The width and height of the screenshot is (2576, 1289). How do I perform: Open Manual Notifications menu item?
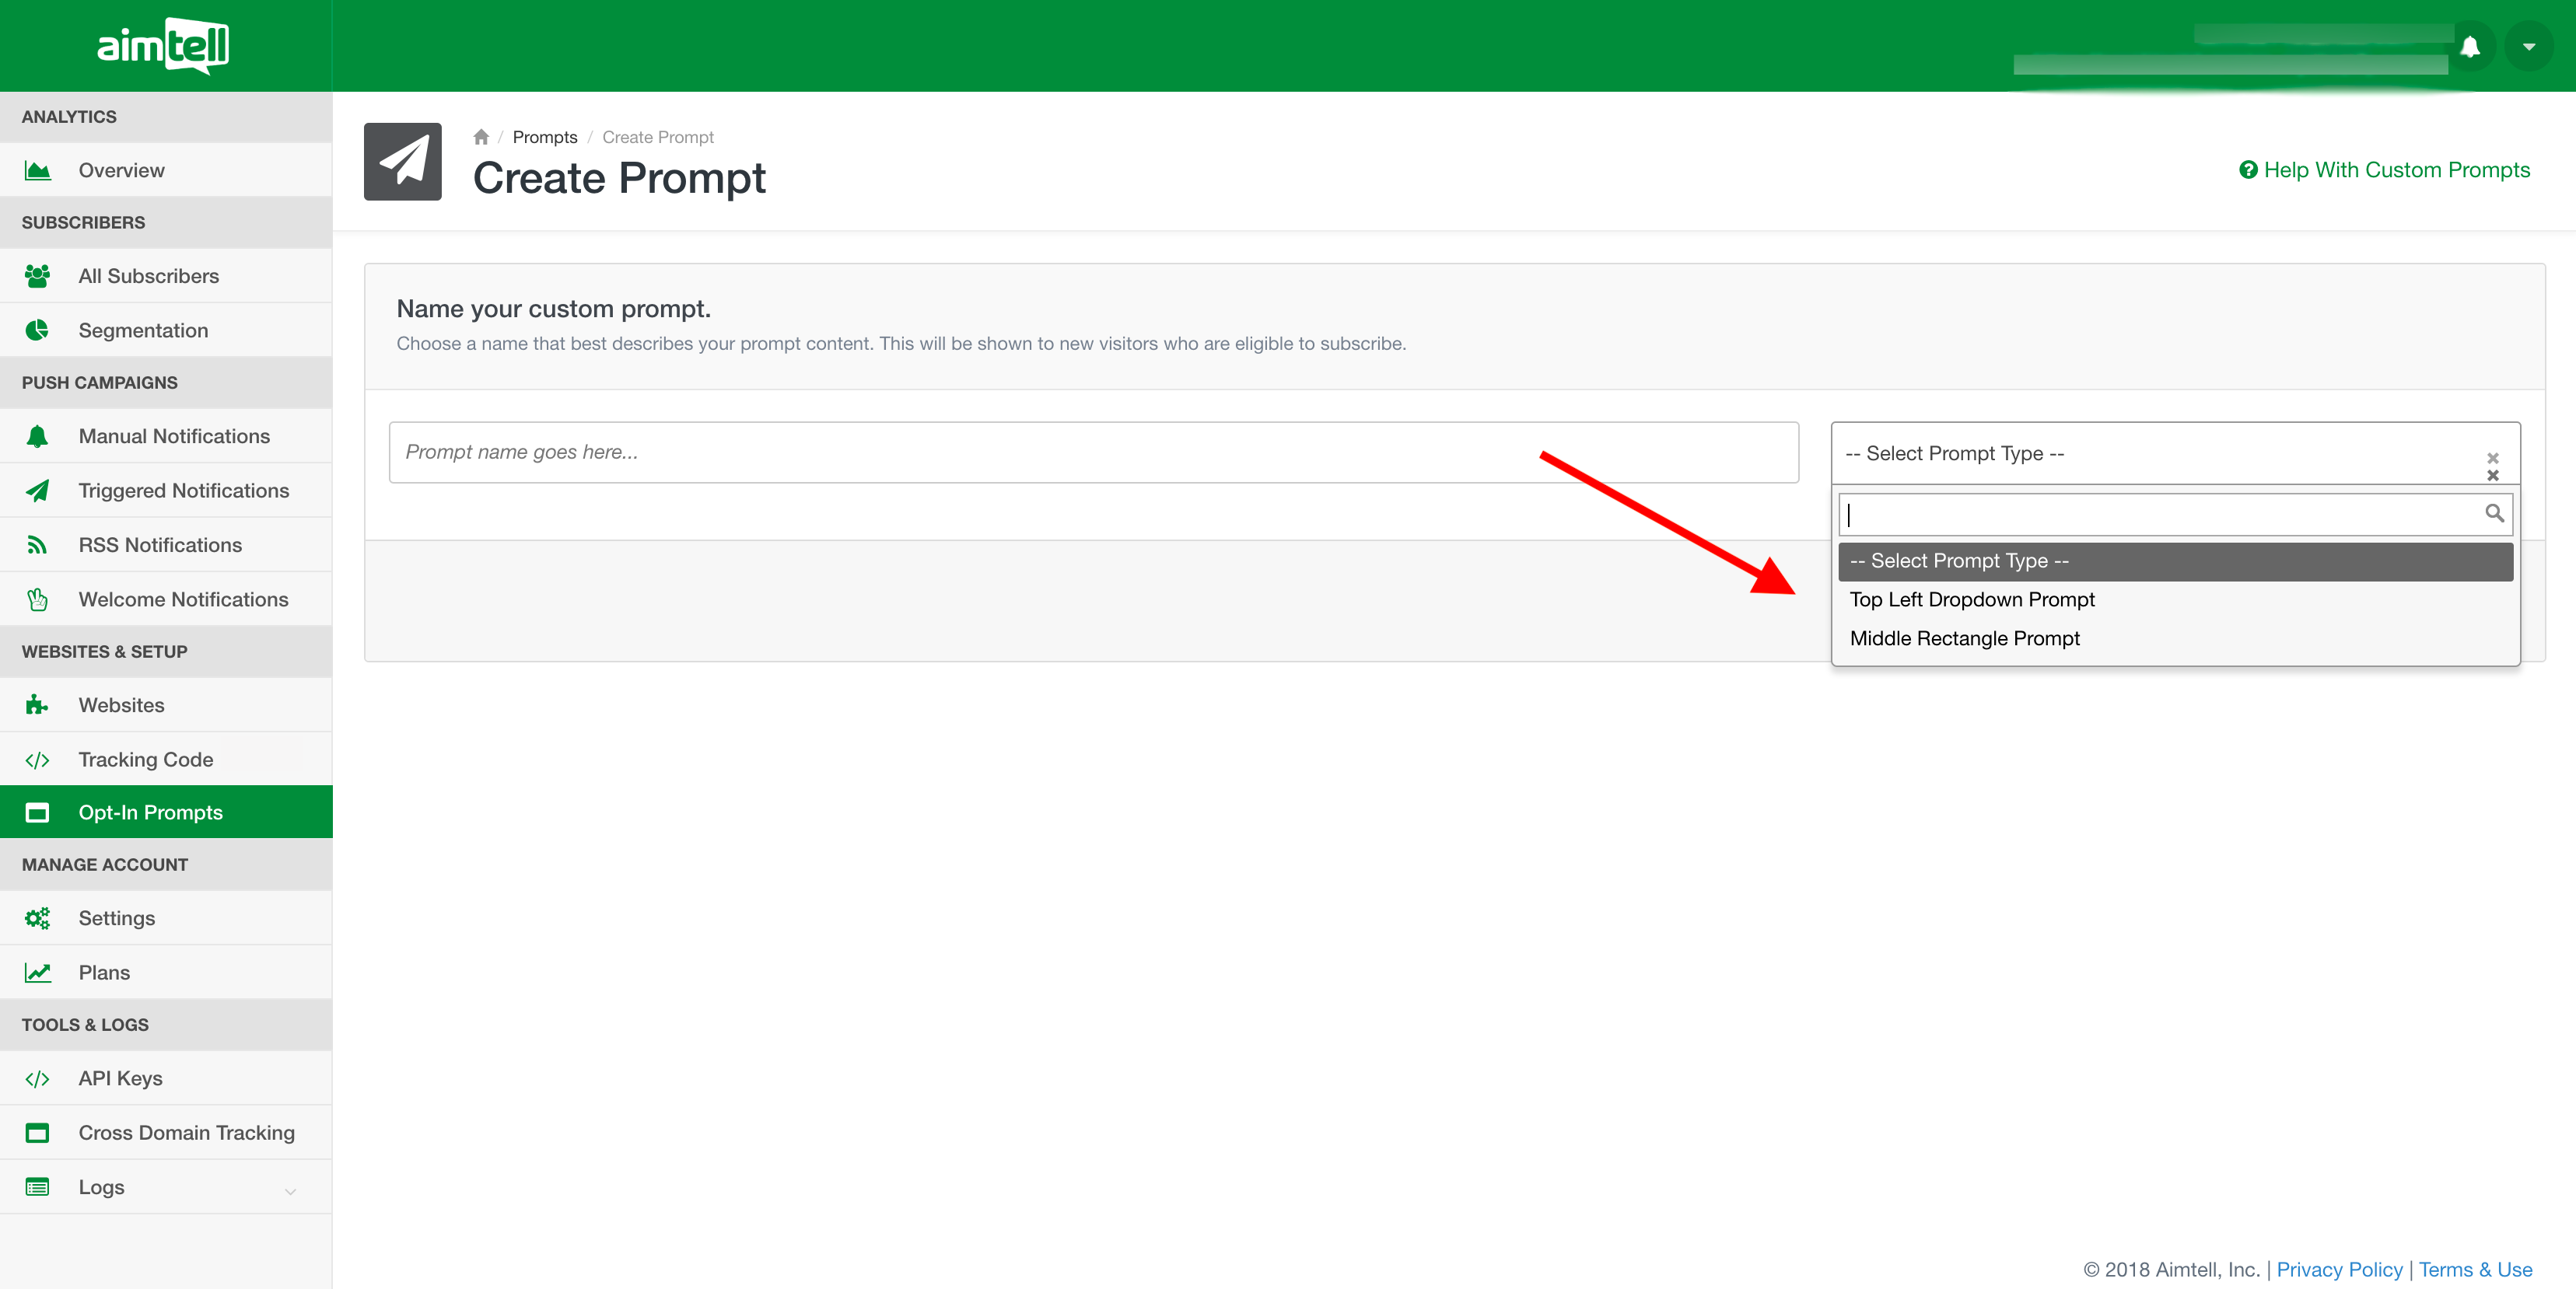[x=174, y=435]
